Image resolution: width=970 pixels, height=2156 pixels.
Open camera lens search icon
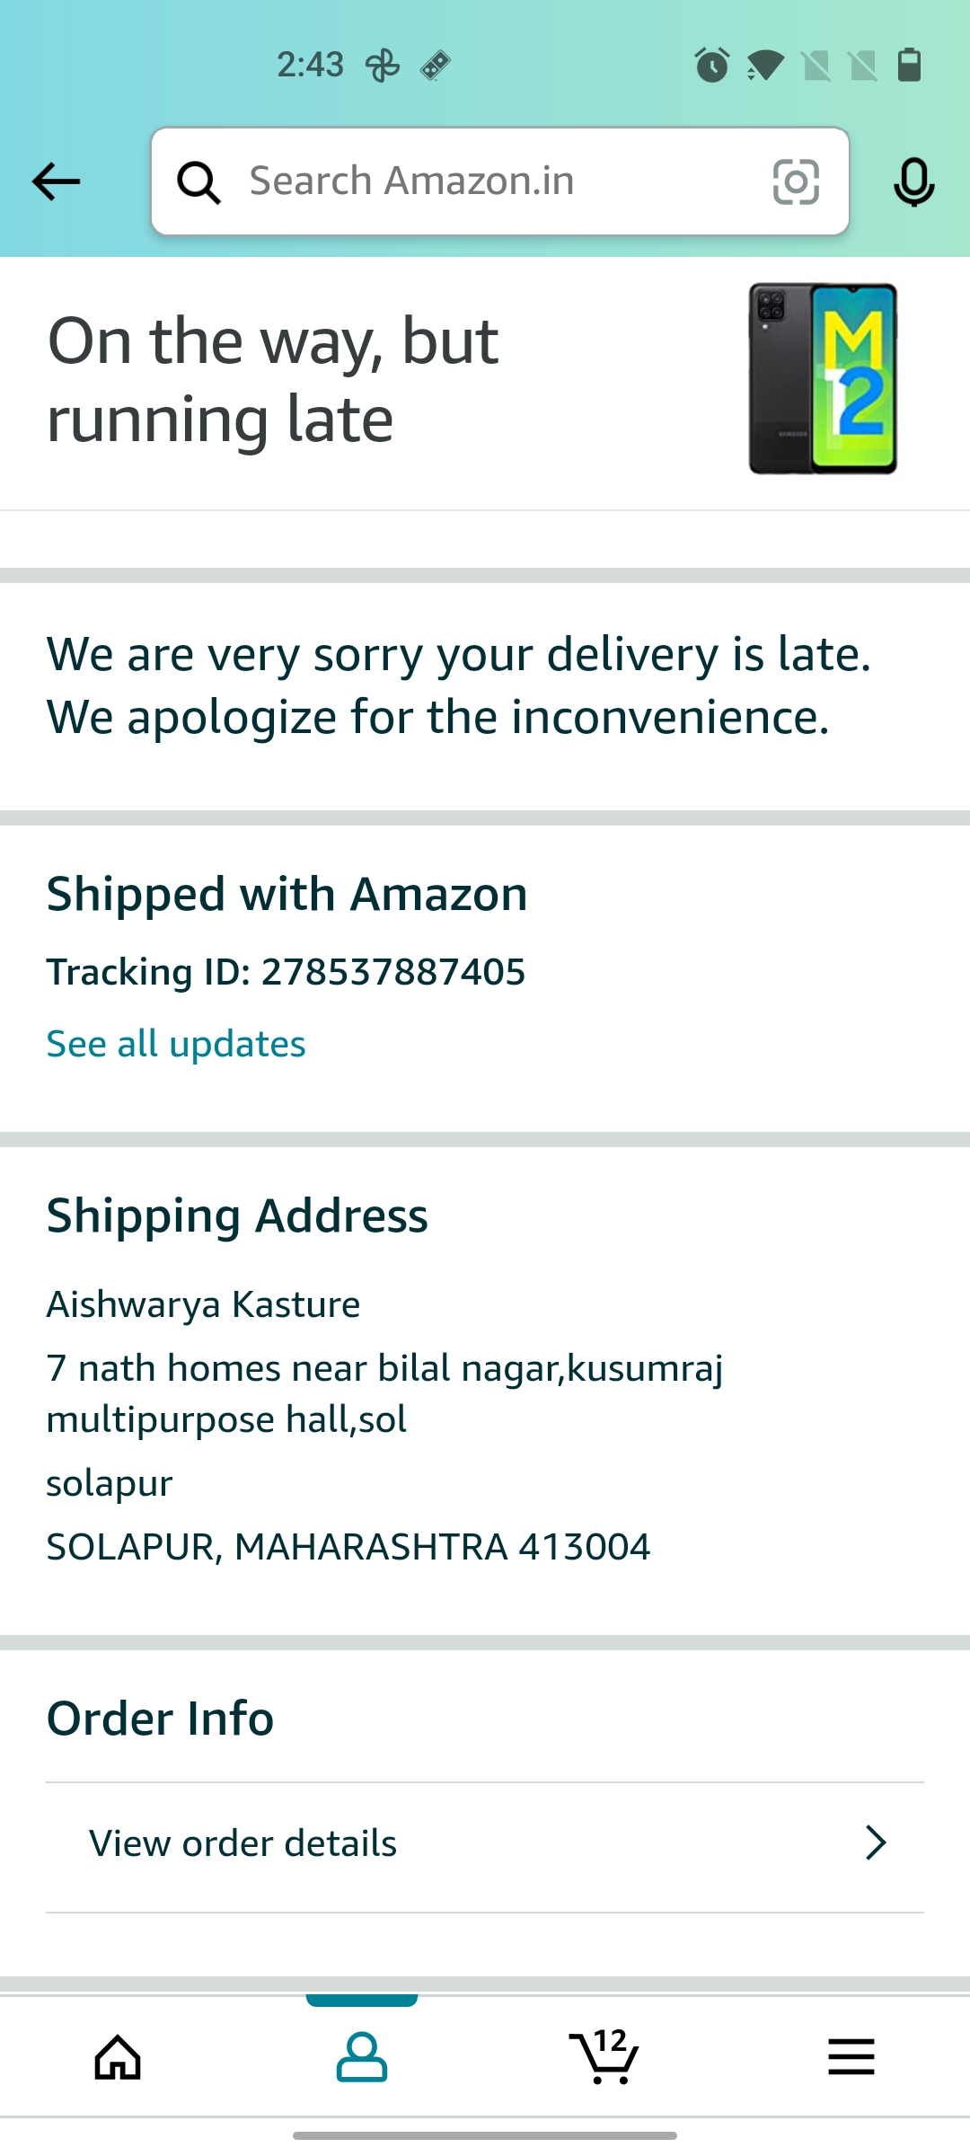[796, 182]
